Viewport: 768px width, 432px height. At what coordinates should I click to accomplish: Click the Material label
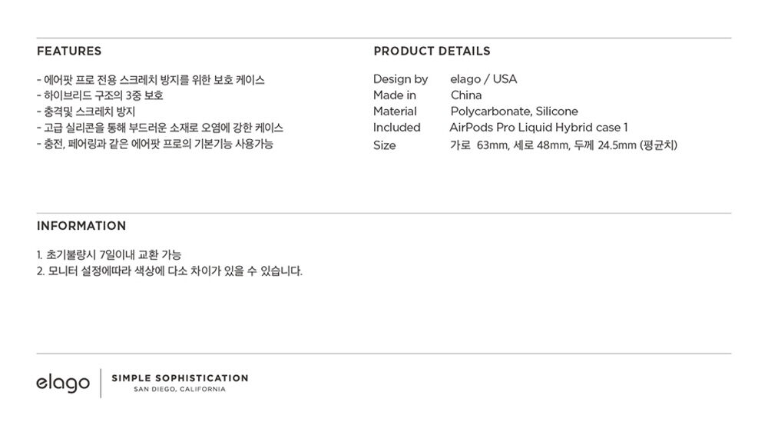click(x=395, y=111)
